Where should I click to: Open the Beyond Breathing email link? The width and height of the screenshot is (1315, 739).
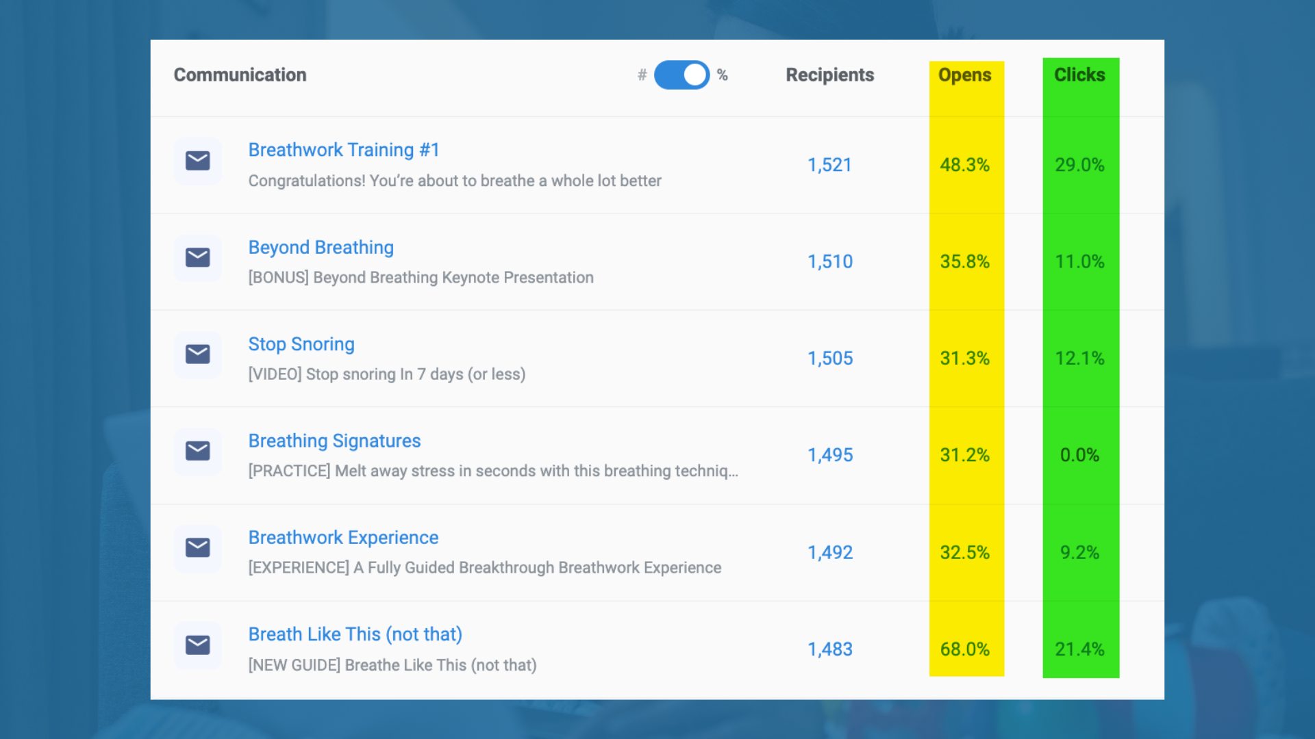click(321, 247)
